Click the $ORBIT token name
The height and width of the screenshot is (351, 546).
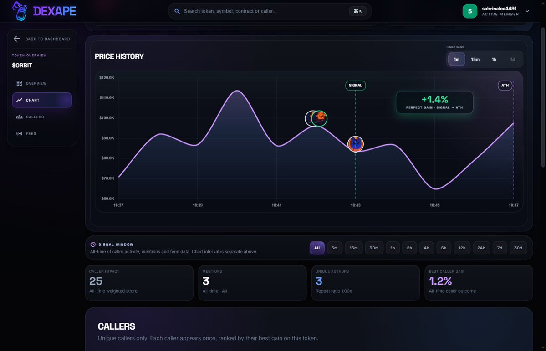click(x=22, y=66)
